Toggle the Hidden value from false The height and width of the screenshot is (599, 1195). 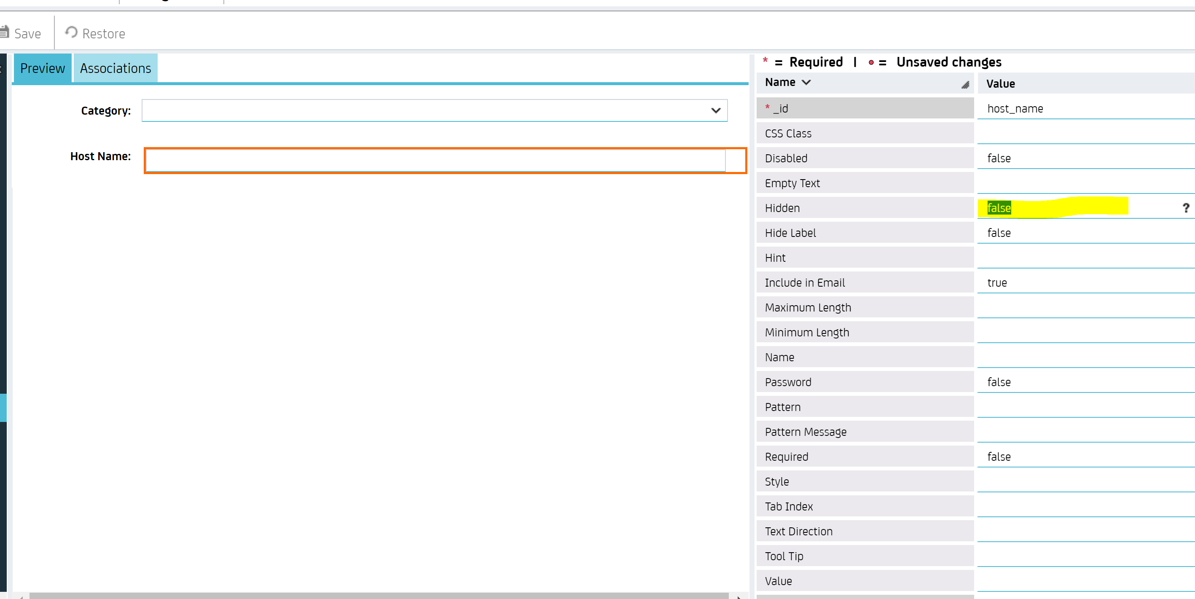(x=998, y=208)
